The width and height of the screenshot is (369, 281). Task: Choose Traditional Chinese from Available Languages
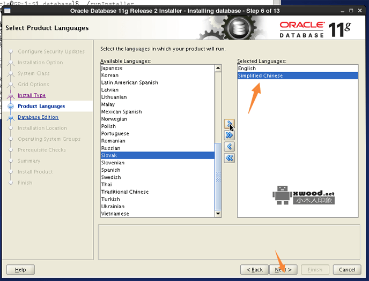click(x=125, y=192)
